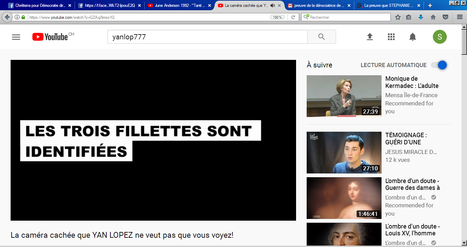Open the upload video icon
467x247 pixels.
(370, 37)
